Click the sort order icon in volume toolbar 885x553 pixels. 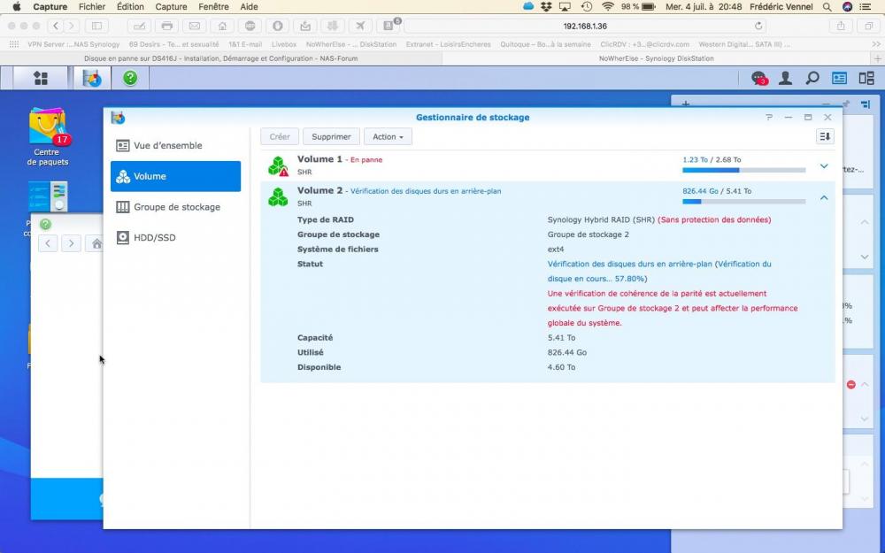click(825, 136)
